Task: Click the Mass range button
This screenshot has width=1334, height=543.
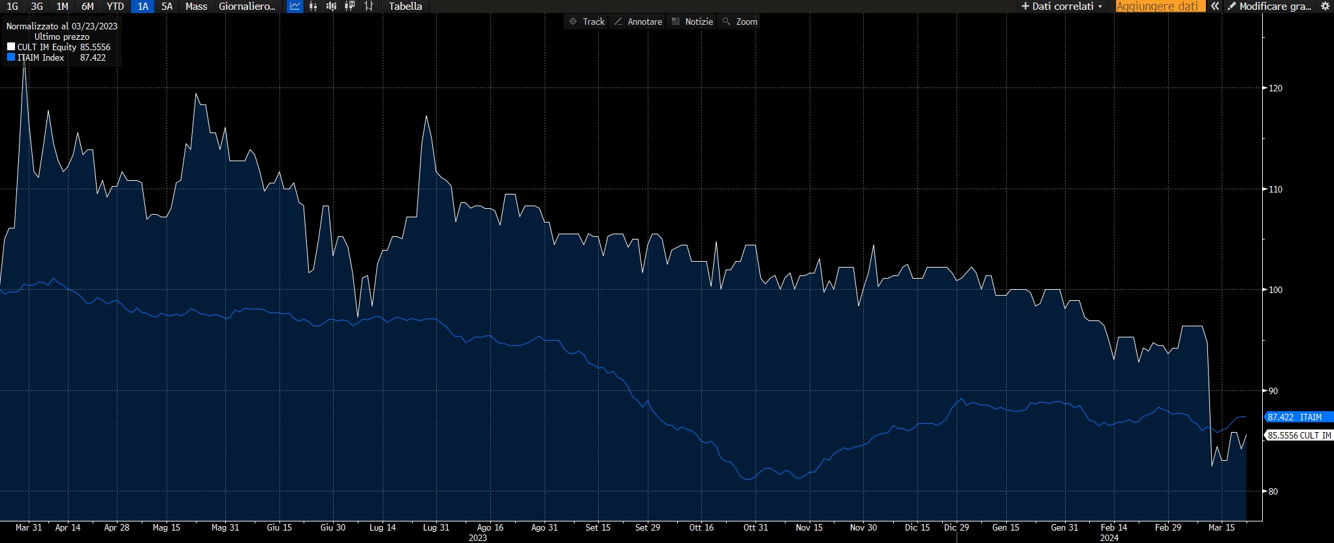Action: coord(196,7)
